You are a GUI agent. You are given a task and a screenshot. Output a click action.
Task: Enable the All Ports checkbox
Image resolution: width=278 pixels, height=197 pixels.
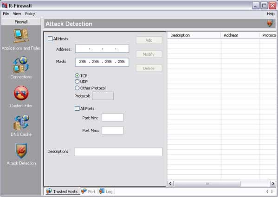click(x=77, y=108)
